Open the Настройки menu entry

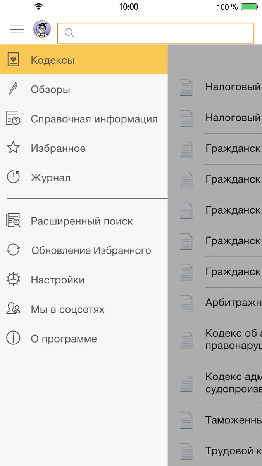[x=58, y=280]
